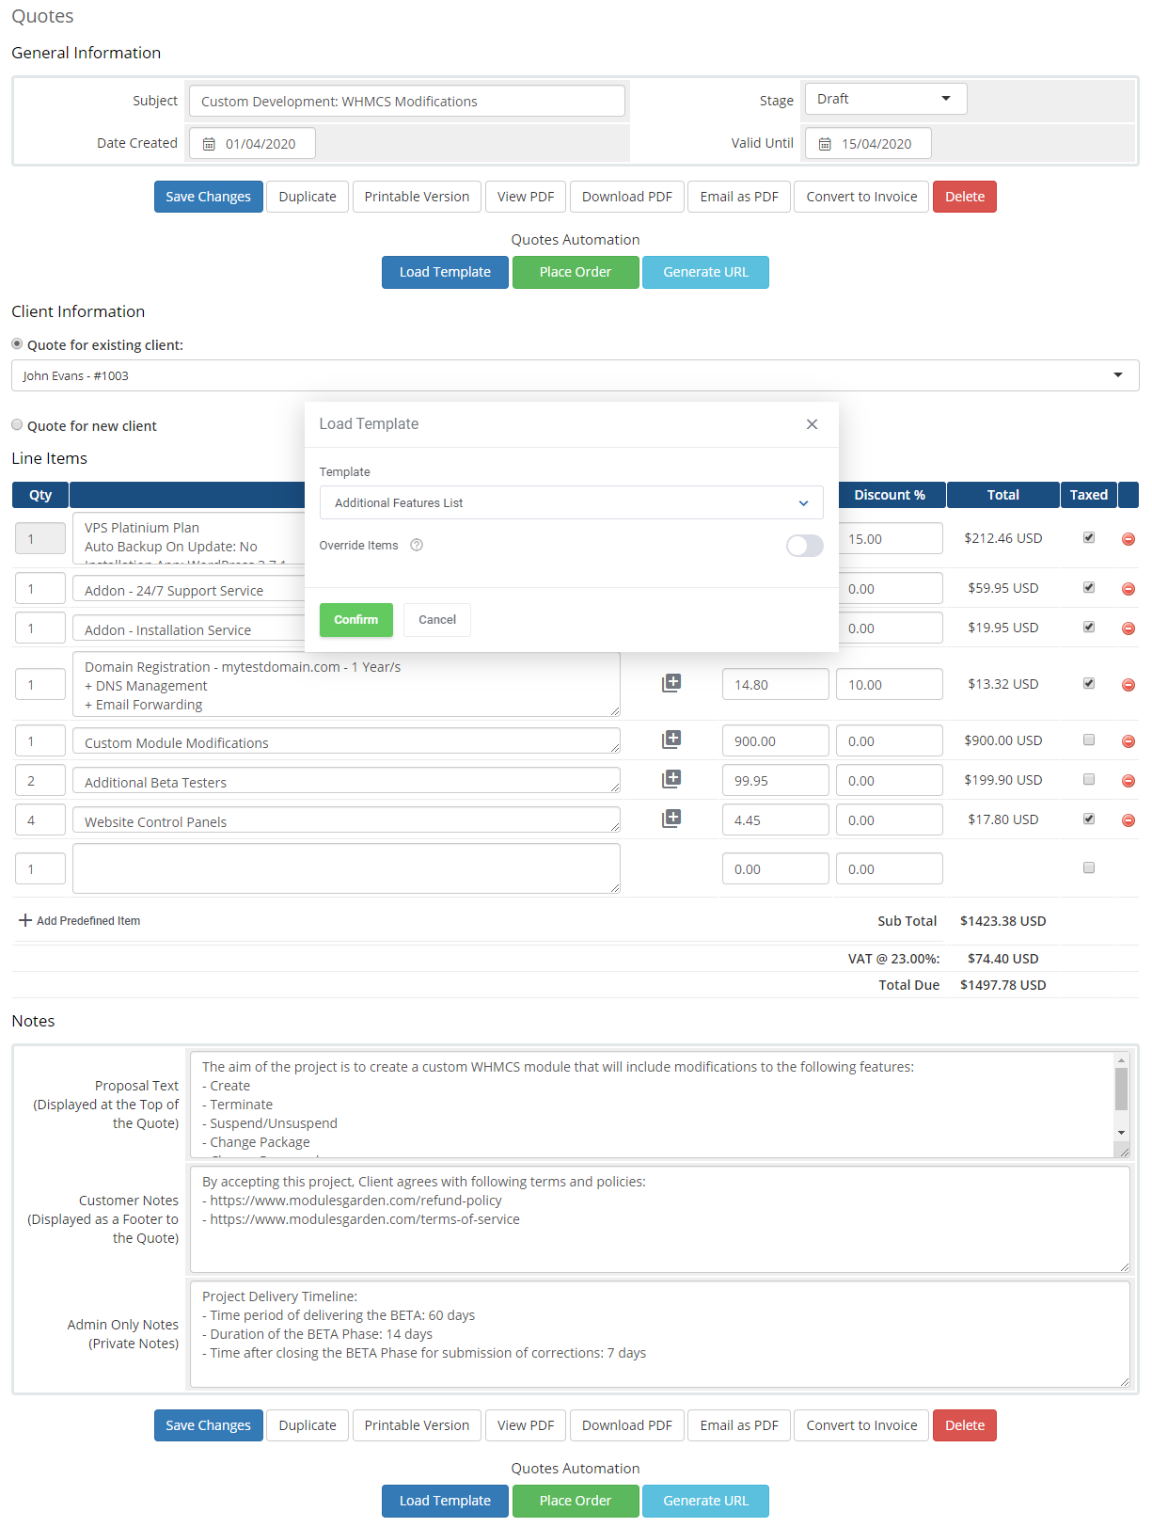Image resolution: width=1152 pixels, height=1527 pixels.
Task: Open the existing client dropdown John Evans
Action: point(575,375)
